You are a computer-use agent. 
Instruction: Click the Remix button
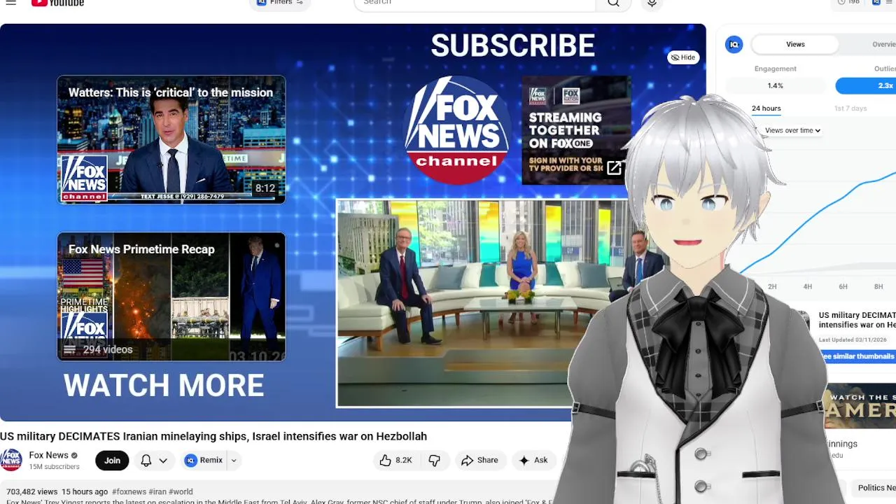(204, 460)
